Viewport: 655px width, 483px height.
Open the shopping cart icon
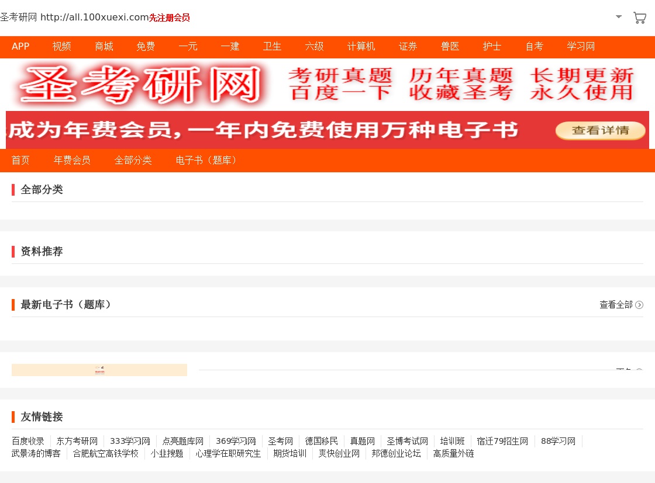click(639, 18)
